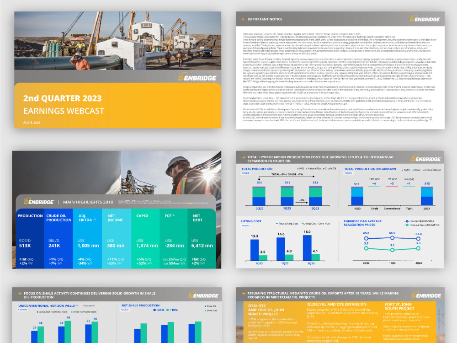Click Enbridge logo on the cover slide
The width and height of the screenshot is (457, 343).
[197, 77]
